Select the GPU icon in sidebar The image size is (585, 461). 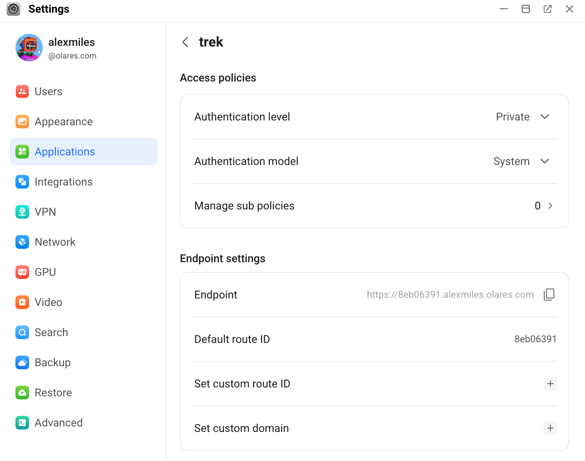coord(22,272)
